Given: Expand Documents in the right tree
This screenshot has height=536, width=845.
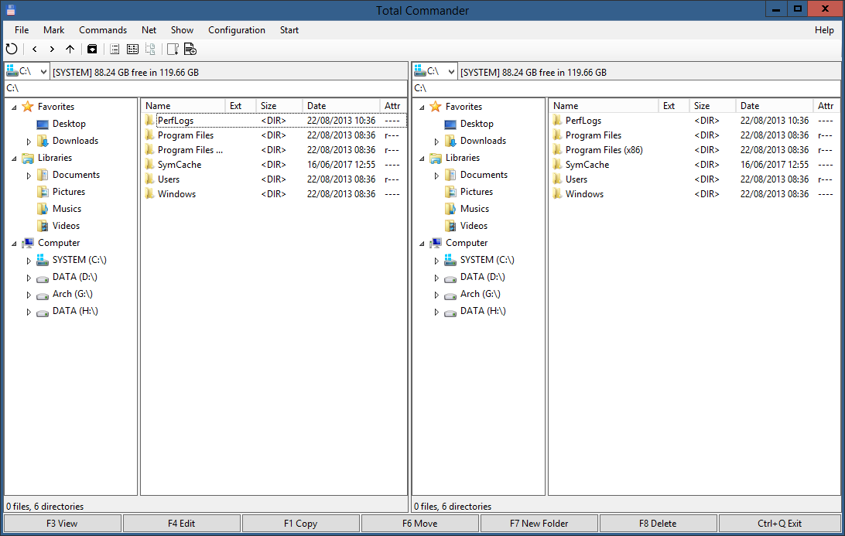Looking at the screenshot, I should pyautogui.click(x=436, y=176).
